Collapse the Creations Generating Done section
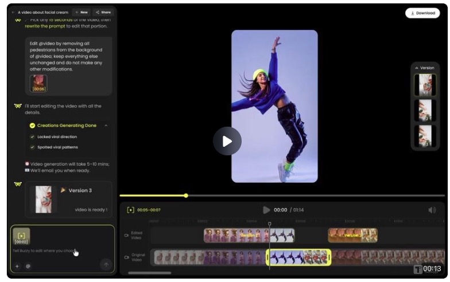 (106, 126)
